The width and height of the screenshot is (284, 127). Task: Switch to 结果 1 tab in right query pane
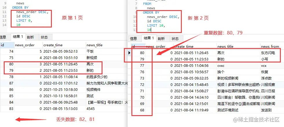point(149,38)
